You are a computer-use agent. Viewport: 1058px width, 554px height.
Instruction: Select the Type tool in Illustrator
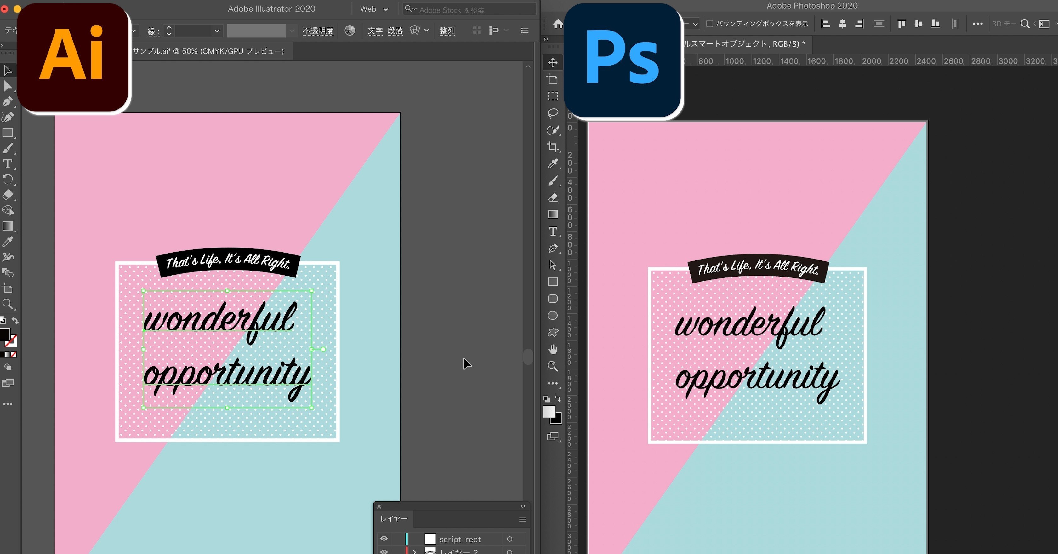tap(8, 164)
